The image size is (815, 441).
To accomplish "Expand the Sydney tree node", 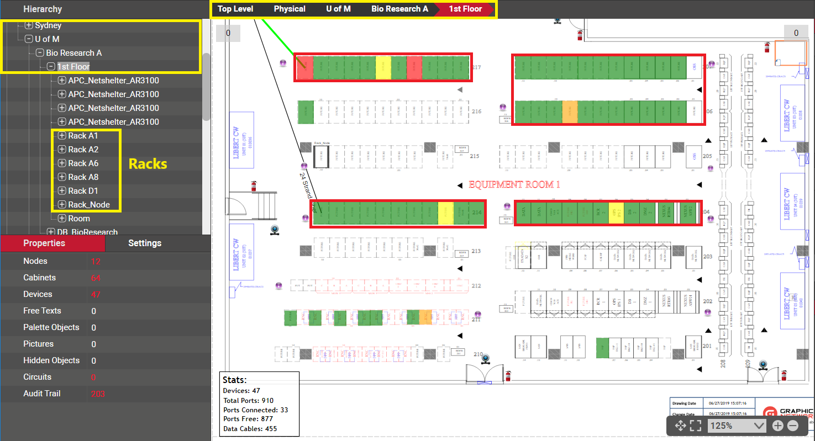I will [29, 25].
